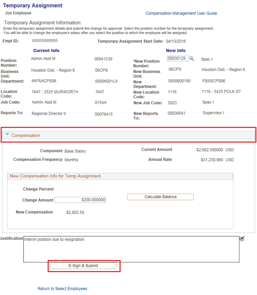Click the New Position Number lookup magnifier
This screenshot has height=295, width=257.
192,59
